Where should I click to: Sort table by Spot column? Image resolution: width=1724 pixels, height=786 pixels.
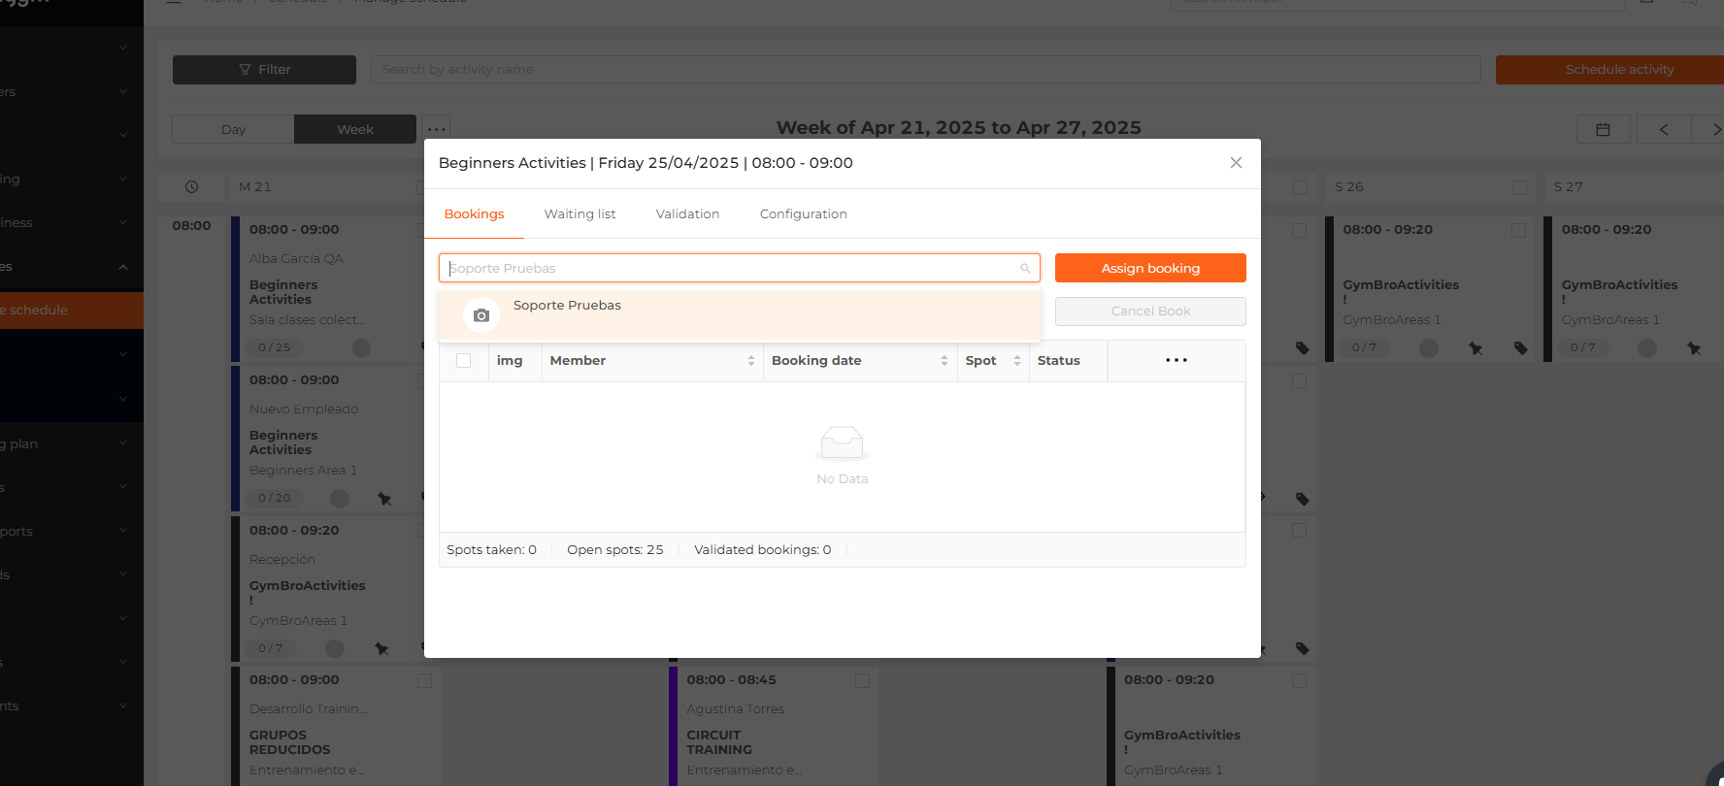1017,361
